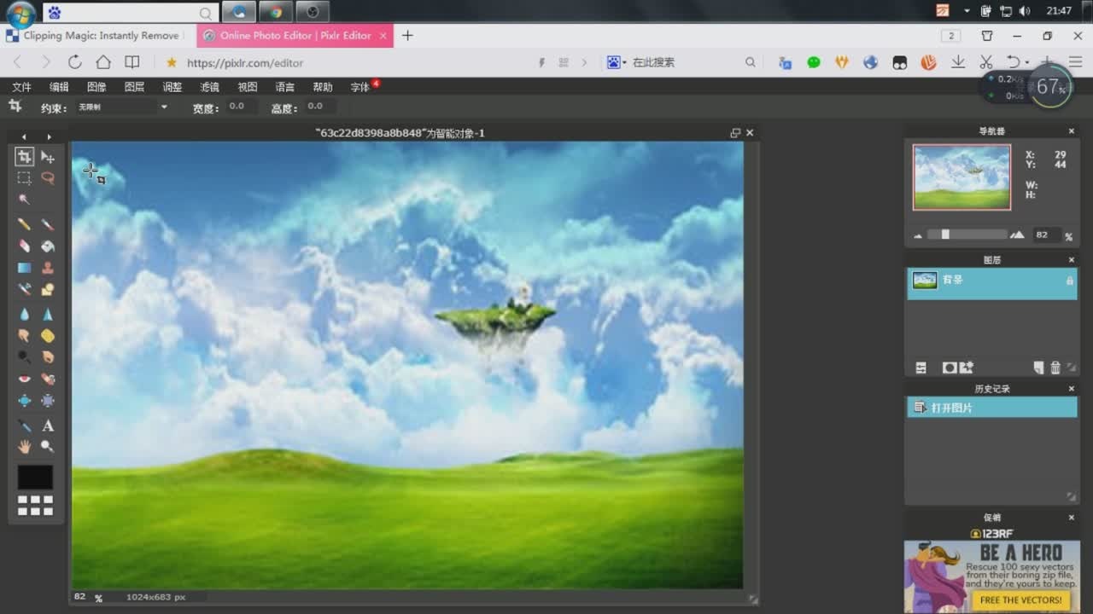1093x614 pixels.
Task: Select the 打开图片 history entry
Action: click(x=991, y=408)
